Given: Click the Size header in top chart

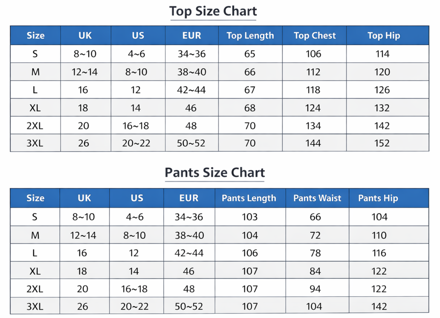Looking at the screenshot, I should (x=36, y=36).
